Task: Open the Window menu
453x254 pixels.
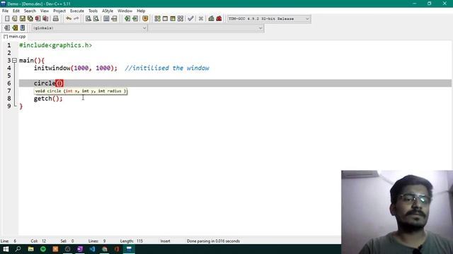Action: [125, 11]
